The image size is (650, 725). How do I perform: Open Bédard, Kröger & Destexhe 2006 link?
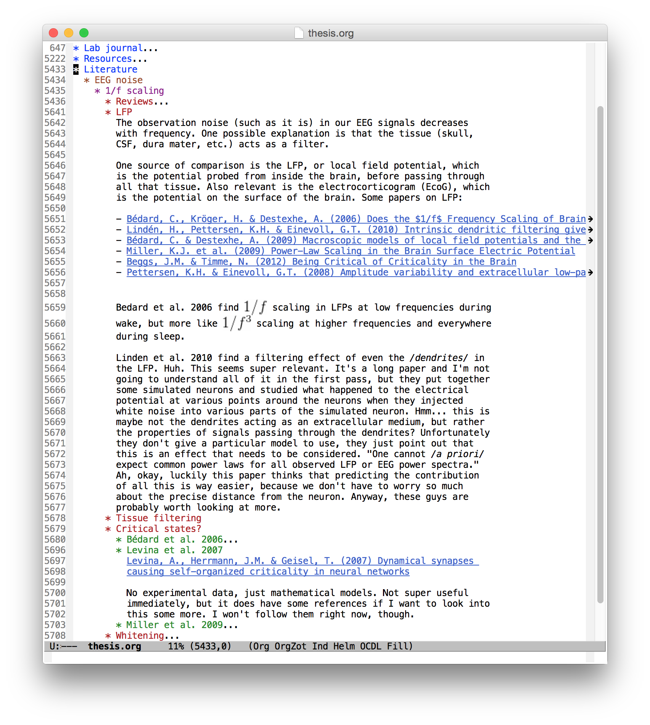point(356,219)
